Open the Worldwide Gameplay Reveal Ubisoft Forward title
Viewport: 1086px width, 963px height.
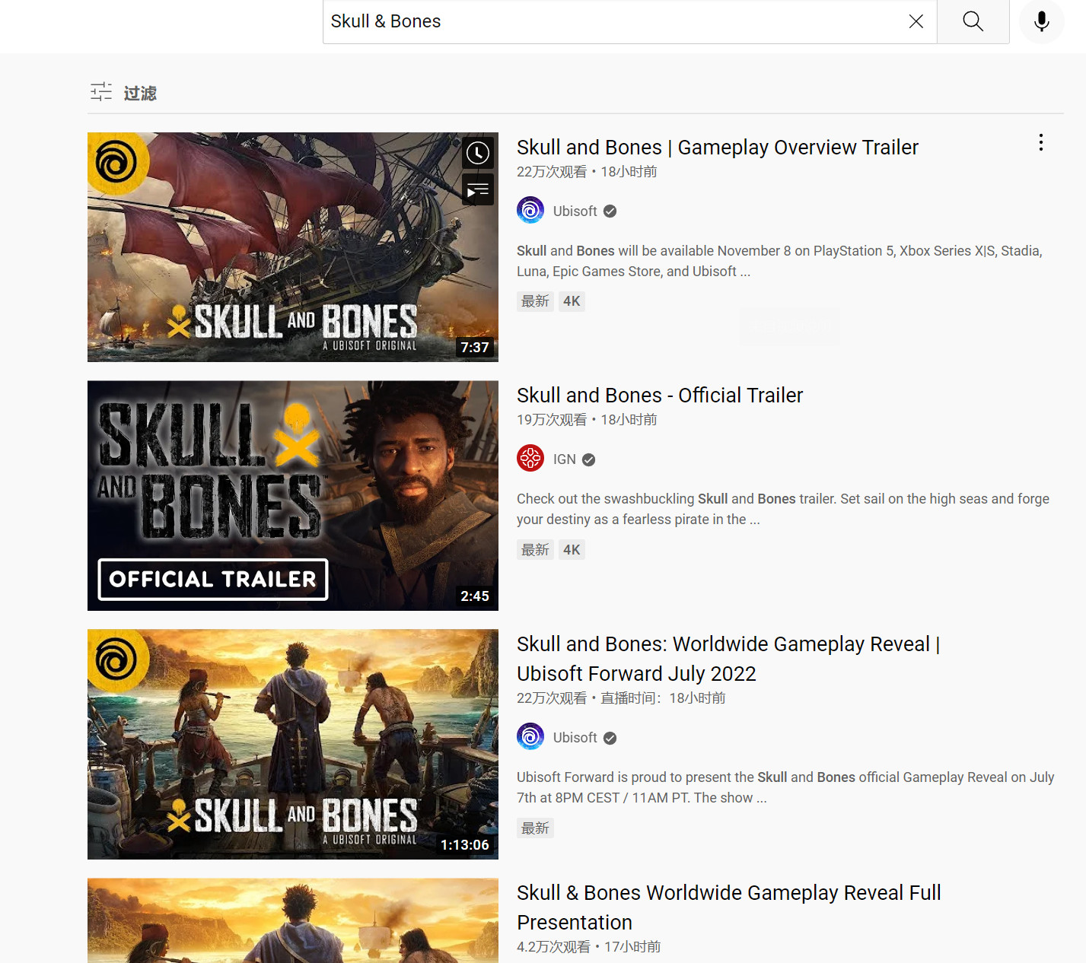pos(727,659)
